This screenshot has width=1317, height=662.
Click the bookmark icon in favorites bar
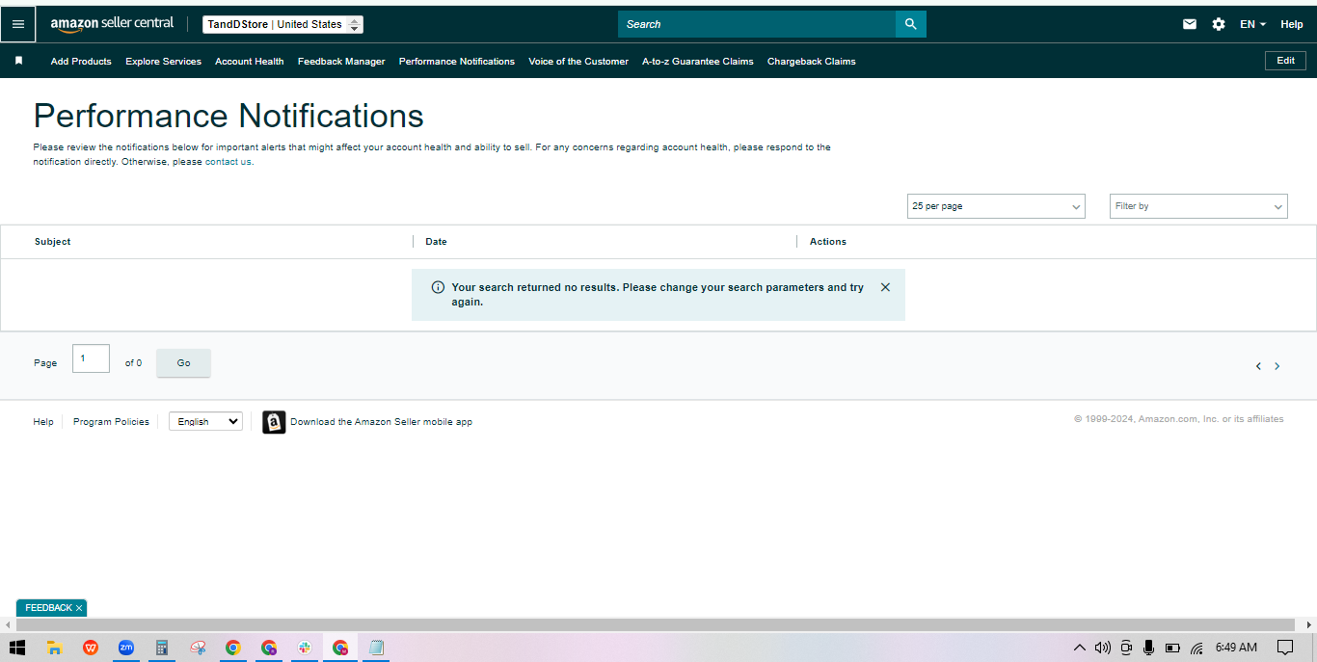[18, 61]
